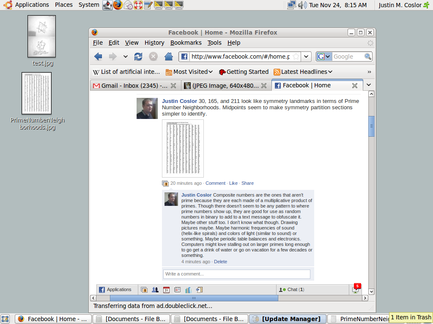The image size is (433, 324).
Task: Click the Write a comment field
Action: (x=236, y=274)
